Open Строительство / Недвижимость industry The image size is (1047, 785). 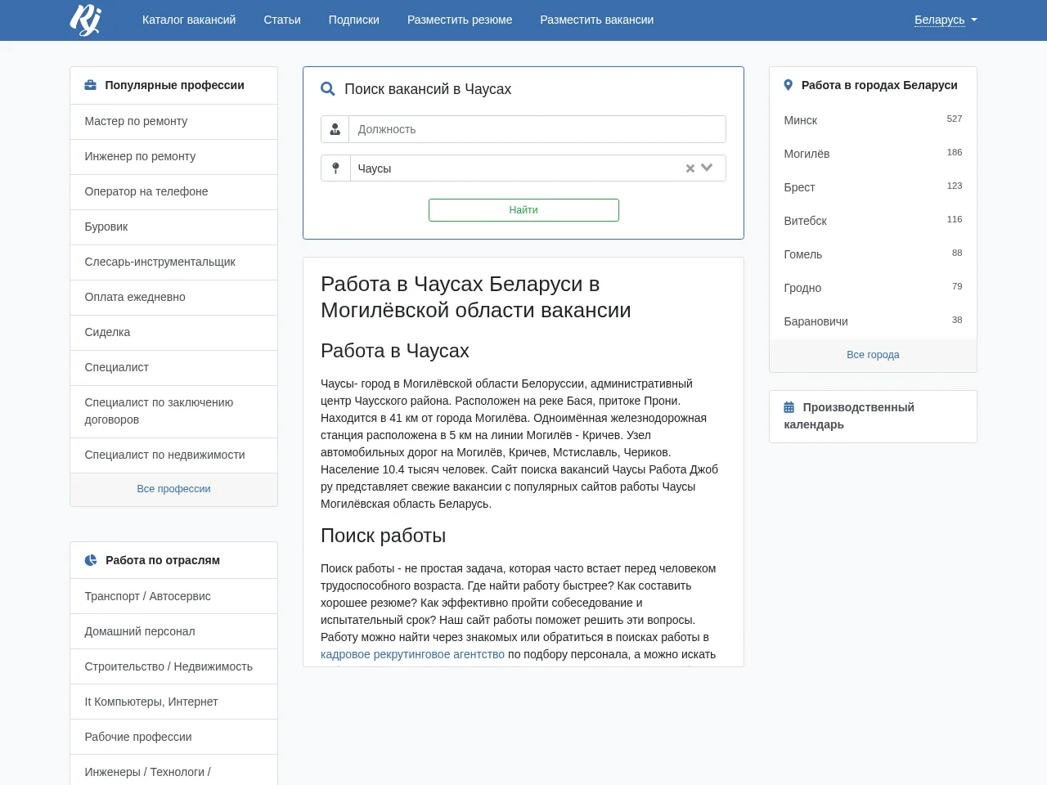(173, 666)
